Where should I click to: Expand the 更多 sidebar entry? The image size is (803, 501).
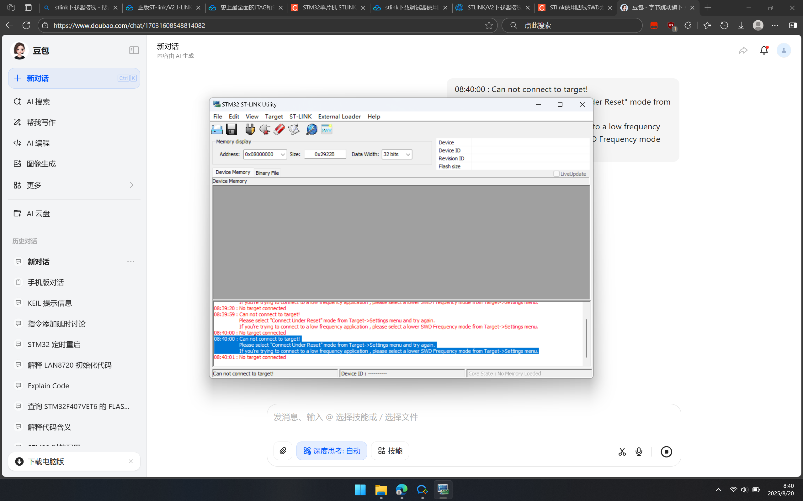[74, 185]
